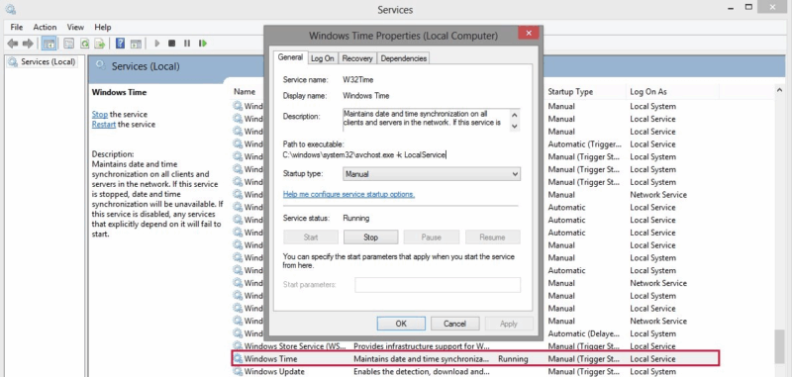792x377 pixels.
Task: Select the Windows Store Service (WS... row name
Action: [295, 346]
